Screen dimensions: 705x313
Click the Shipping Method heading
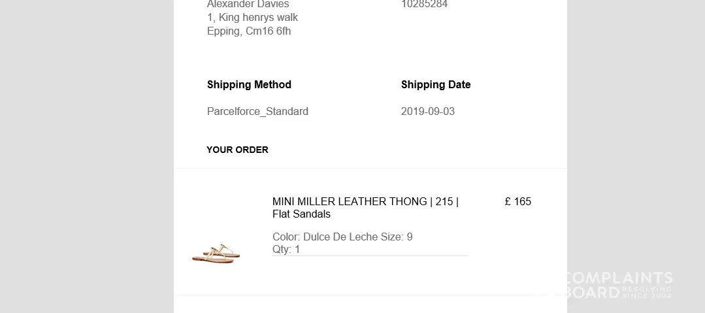click(249, 84)
